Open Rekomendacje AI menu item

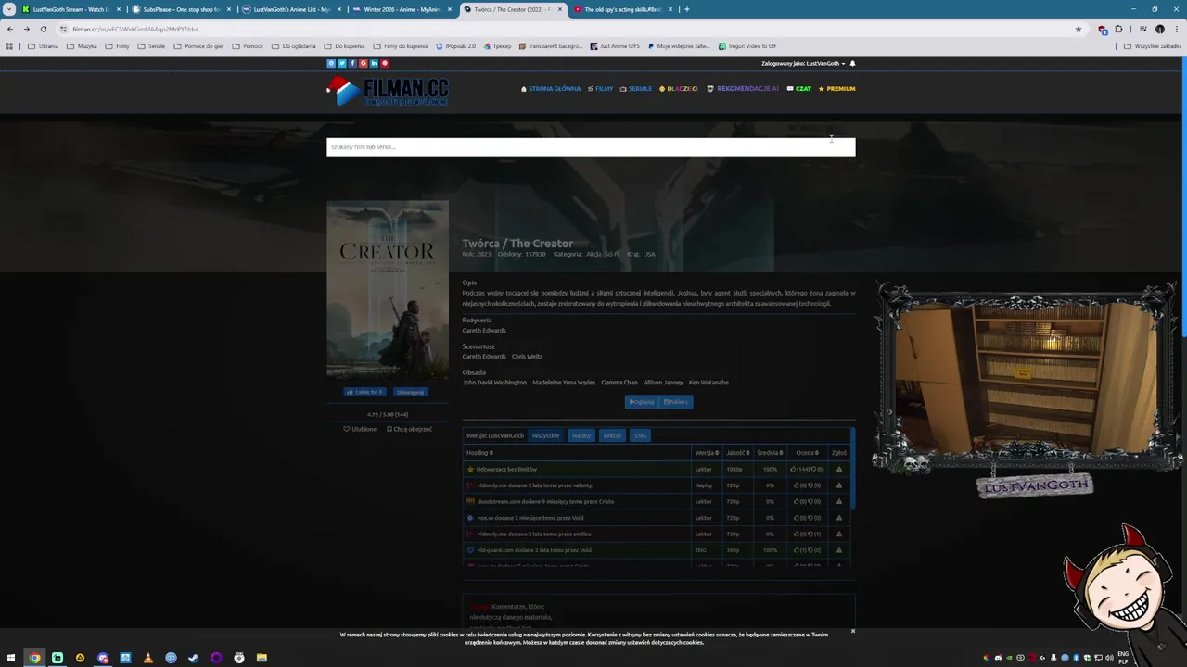click(x=743, y=89)
